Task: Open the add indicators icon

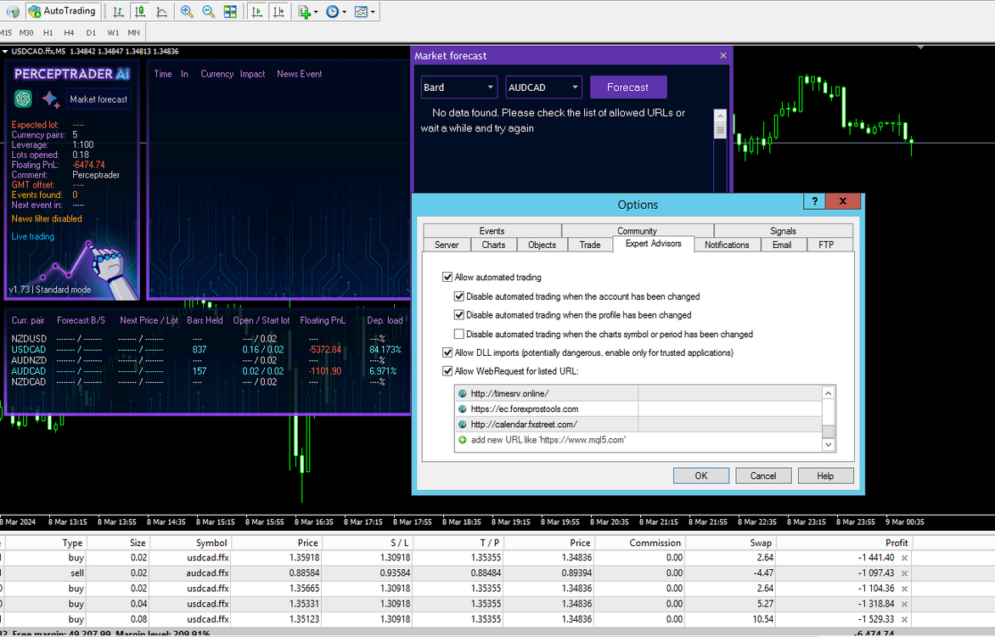Action: click(305, 11)
